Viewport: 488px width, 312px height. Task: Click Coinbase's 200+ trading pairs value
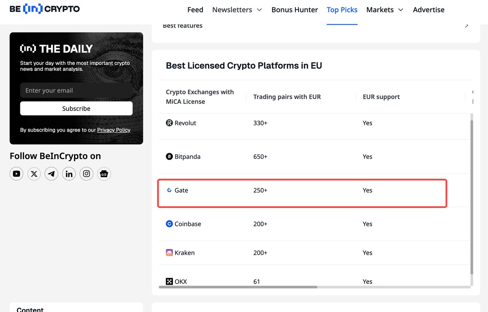pyautogui.click(x=260, y=224)
